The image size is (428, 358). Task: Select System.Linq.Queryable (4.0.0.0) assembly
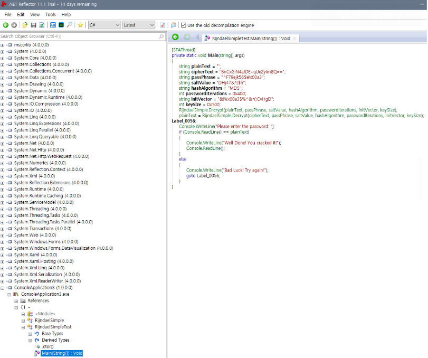click(x=45, y=137)
